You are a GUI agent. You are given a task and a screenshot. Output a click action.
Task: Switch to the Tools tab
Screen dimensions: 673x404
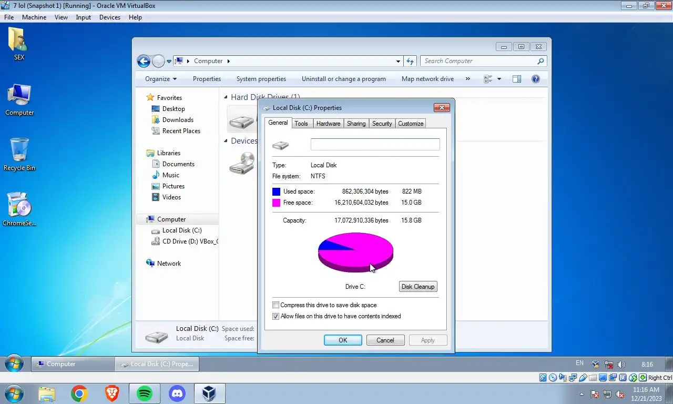[301, 124]
